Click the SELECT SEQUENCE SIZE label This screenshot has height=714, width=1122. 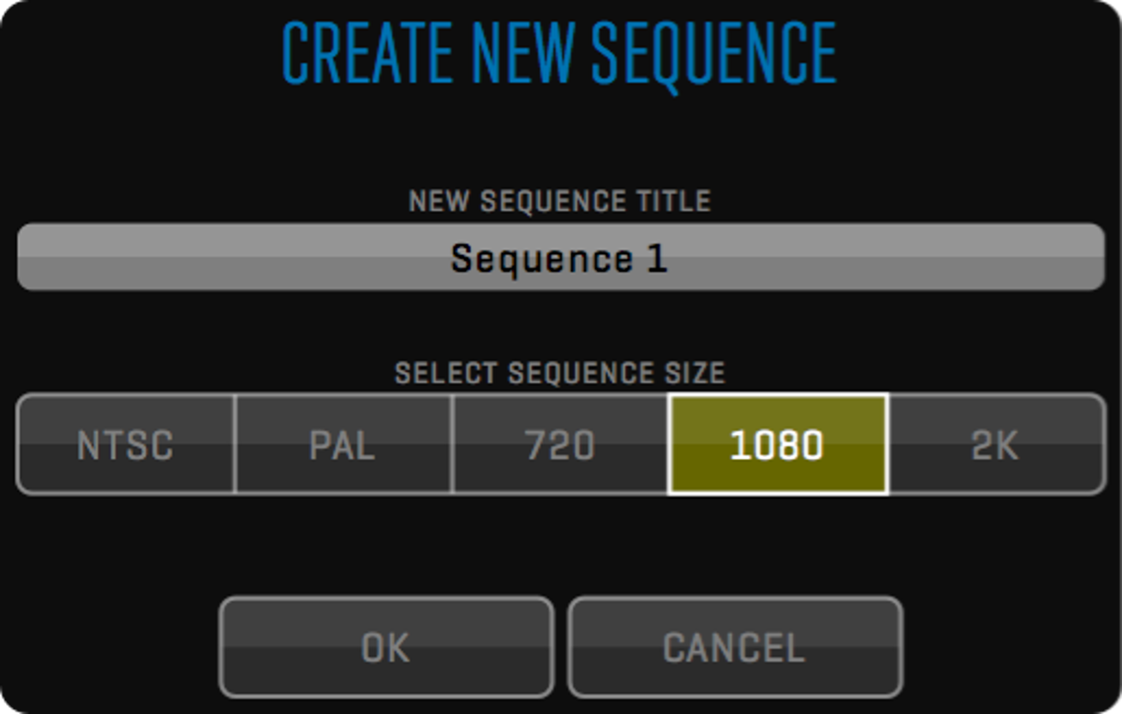[x=560, y=373]
